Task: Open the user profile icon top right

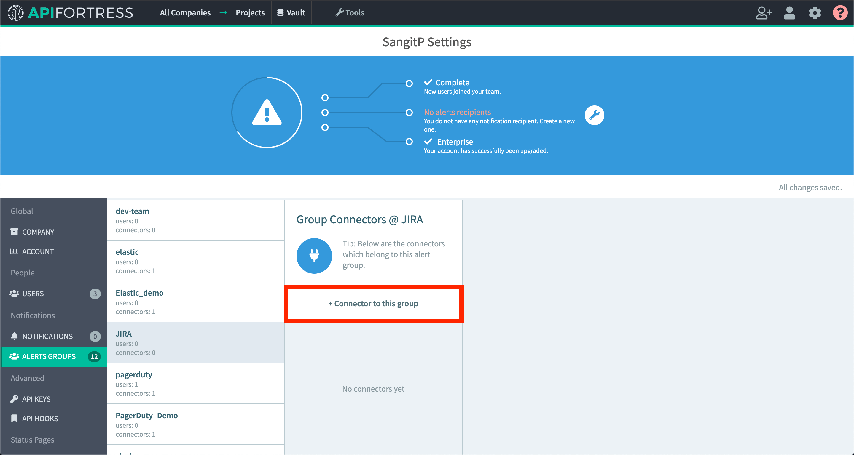Action: tap(789, 13)
